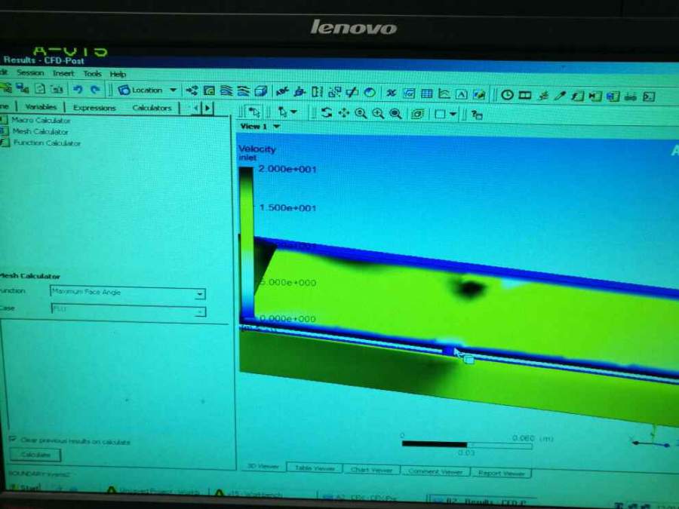Open the Macro Calculator toolbar icon
Viewport: 679px width, 509px height.
[x=595, y=96]
